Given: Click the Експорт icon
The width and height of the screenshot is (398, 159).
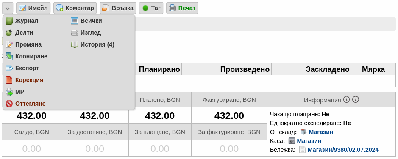Looking at the screenshot, I should [x=9, y=68].
